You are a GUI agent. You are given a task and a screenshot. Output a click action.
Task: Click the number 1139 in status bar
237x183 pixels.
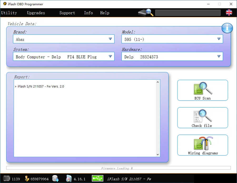16,179
